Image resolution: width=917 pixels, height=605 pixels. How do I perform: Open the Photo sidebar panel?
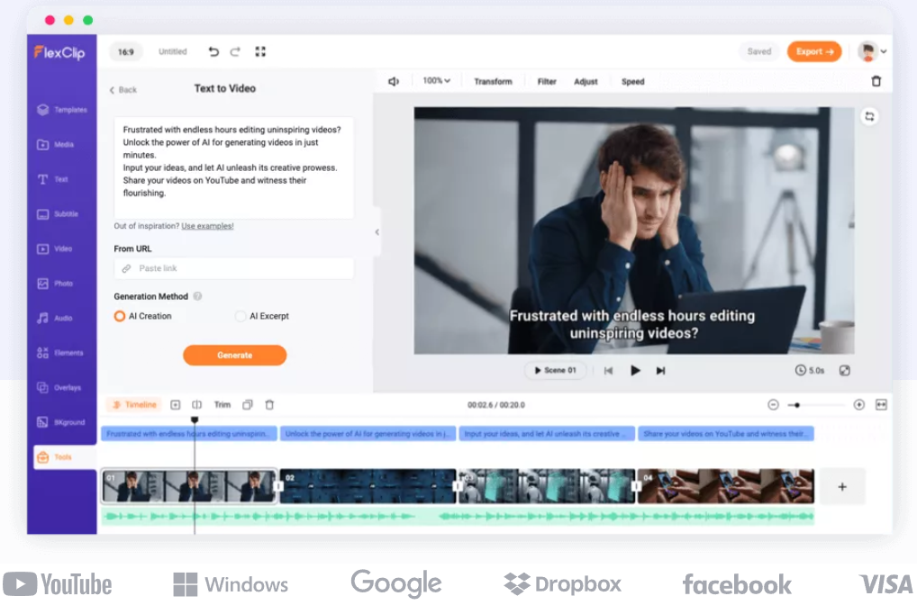(55, 284)
